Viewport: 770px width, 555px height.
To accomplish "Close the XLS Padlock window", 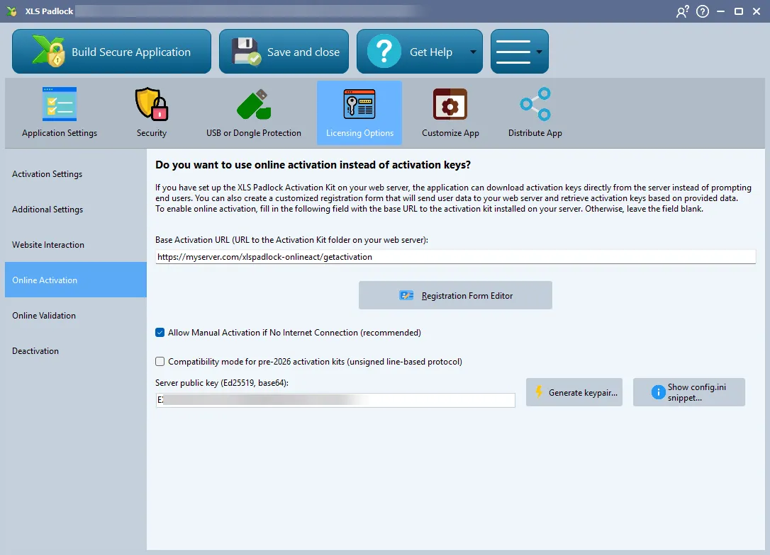I will click(757, 11).
